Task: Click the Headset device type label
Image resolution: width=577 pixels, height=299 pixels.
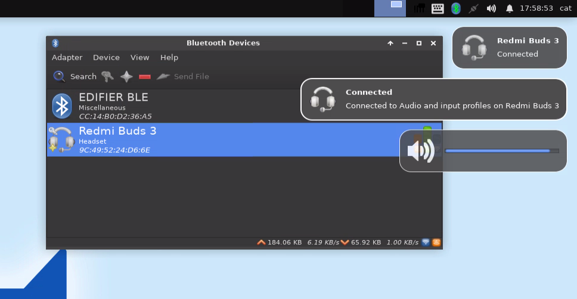Action: pyautogui.click(x=92, y=141)
